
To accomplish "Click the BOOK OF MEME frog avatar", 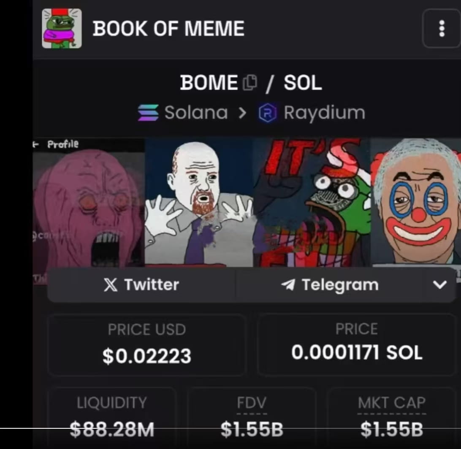I will [x=62, y=28].
